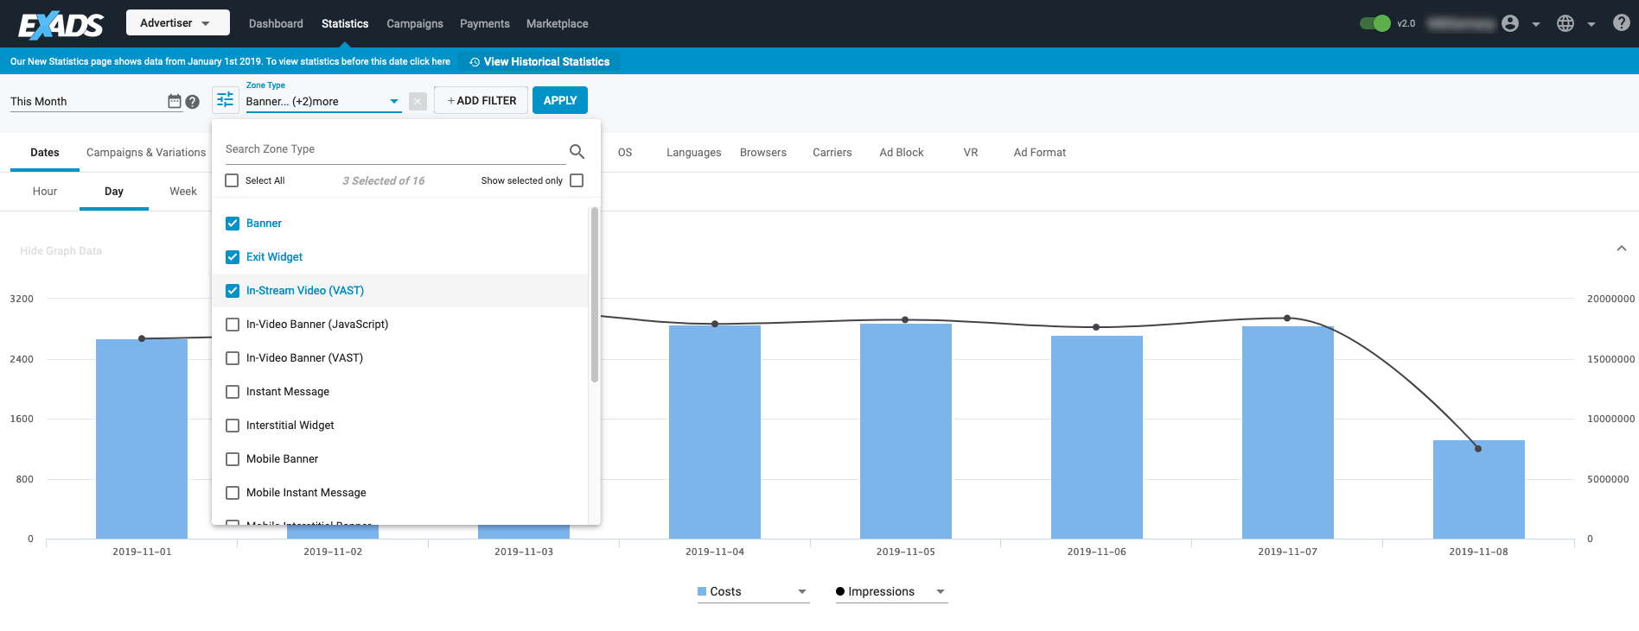Open the user account profile icon

(1510, 23)
